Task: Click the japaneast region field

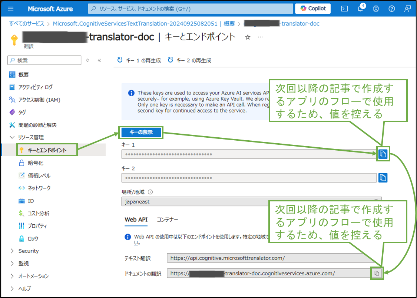Action: [x=252, y=202]
